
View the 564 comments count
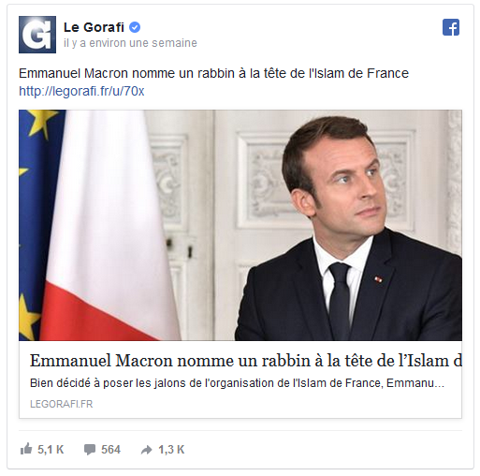[110, 450]
